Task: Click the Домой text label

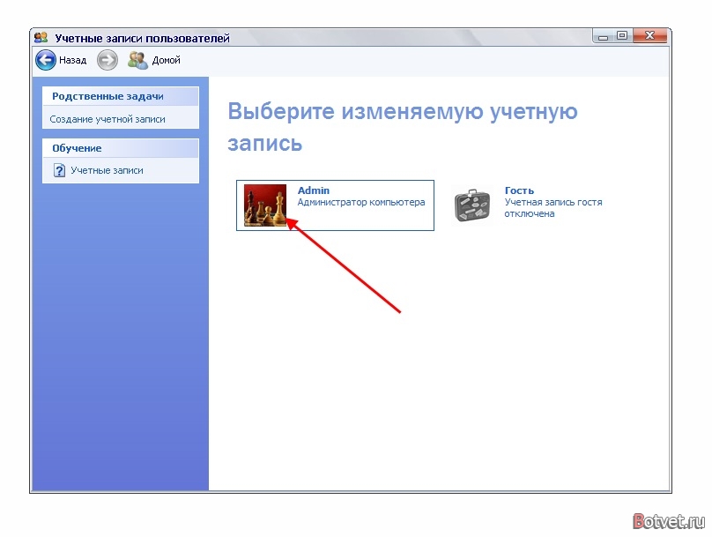Action: coord(167,60)
